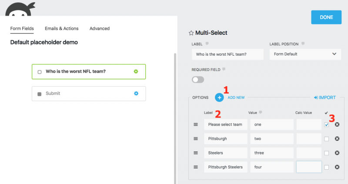Click calc value field for Please select team
The image size is (348, 184).
tap(309, 124)
